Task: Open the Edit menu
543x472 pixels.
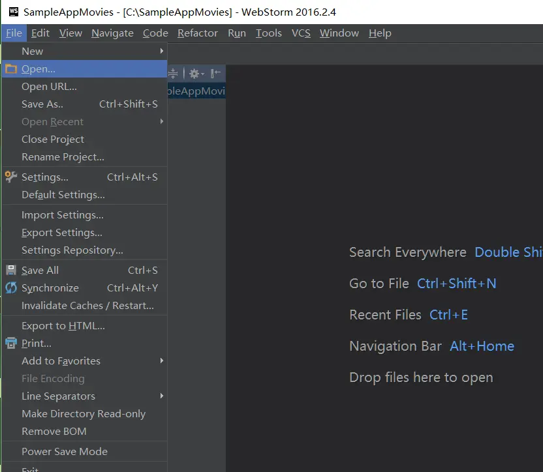Action: [40, 33]
